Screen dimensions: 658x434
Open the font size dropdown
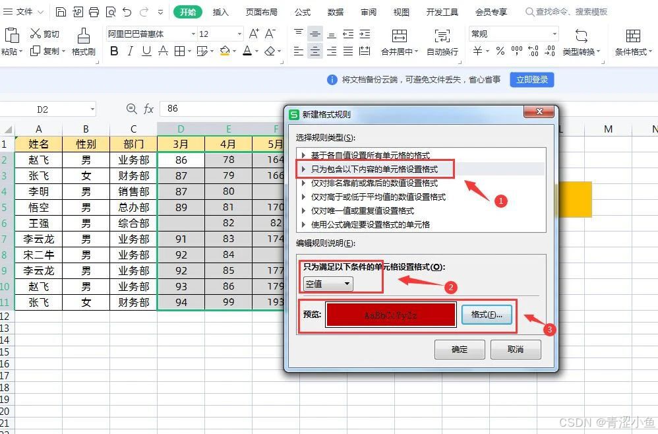pos(239,34)
